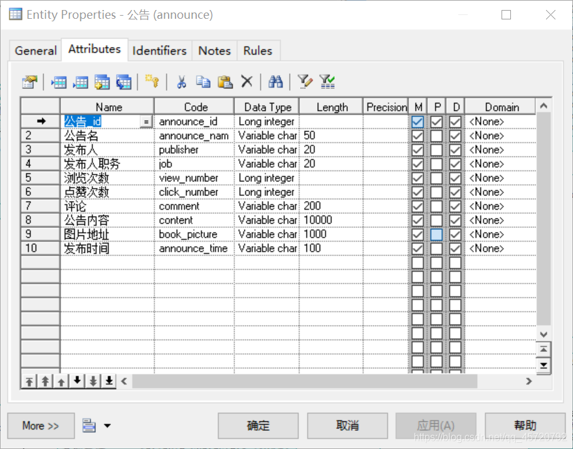Viewport: 573px width, 449px height.
Task: Click the Create Identifier key icon
Action: [152, 81]
